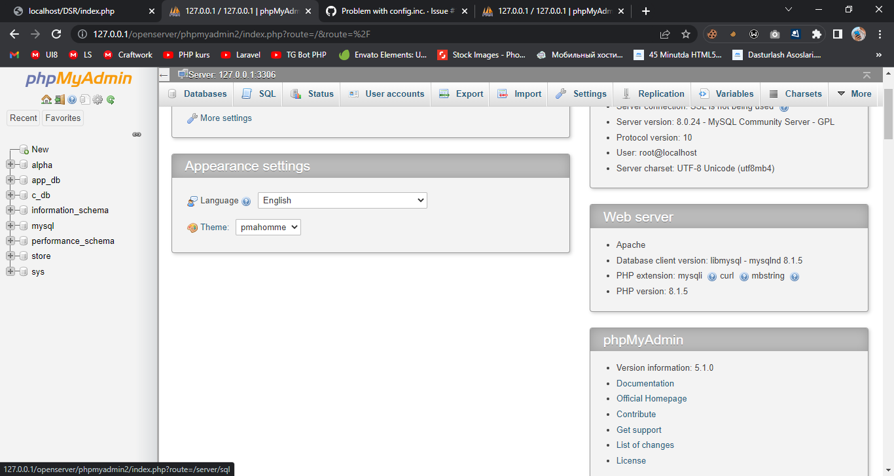Click New in the database tree
Image resolution: width=894 pixels, height=476 pixels.
coord(40,149)
